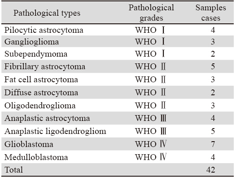236x178 pixels.
Task: Click the Fat cell astrocytoma row
Action: [x=118, y=80]
